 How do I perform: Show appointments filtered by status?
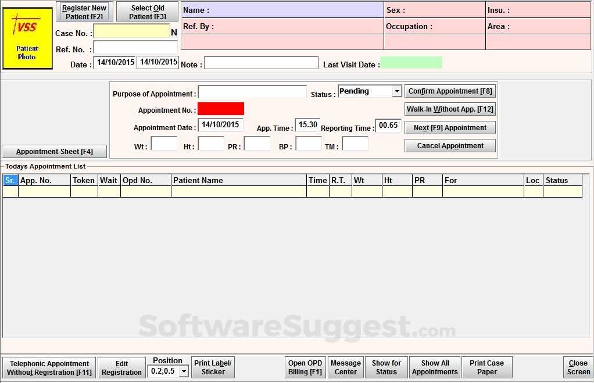[x=386, y=367]
